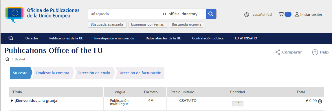Open Help question mark icon

tap(315, 52)
